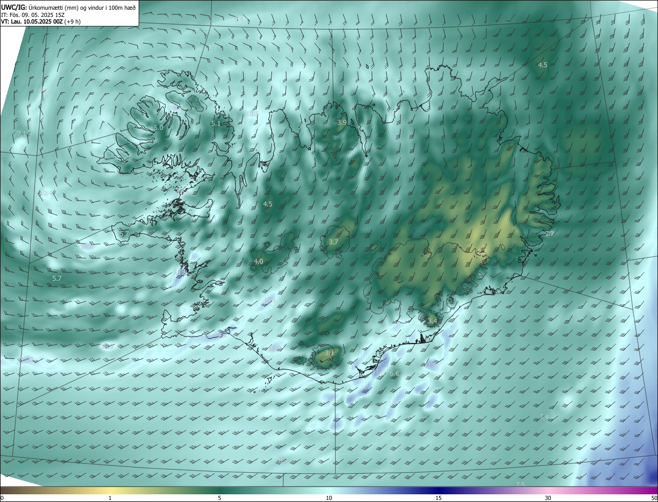This screenshot has width=658, height=502.
Task: Click the 7.5 value near the bottom edge
Action: coord(520,485)
